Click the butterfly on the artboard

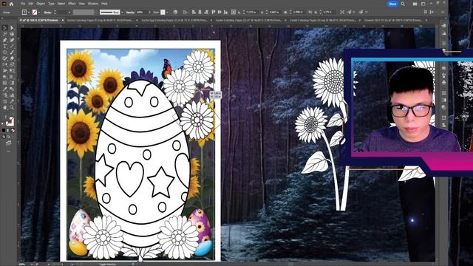pyautogui.click(x=166, y=69)
